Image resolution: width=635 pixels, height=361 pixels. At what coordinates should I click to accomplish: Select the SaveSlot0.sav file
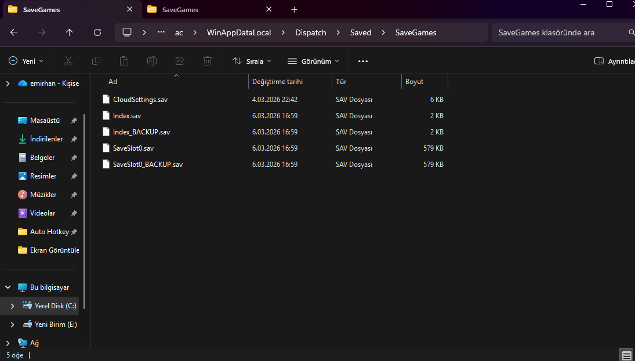pyautogui.click(x=133, y=148)
